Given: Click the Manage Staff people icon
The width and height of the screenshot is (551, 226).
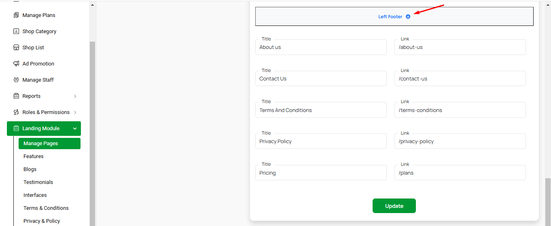Looking at the screenshot, I should (x=16, y=80).
